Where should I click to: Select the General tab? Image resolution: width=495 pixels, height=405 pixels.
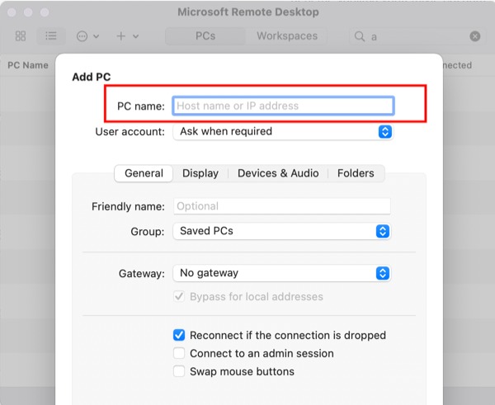(144, 173)
